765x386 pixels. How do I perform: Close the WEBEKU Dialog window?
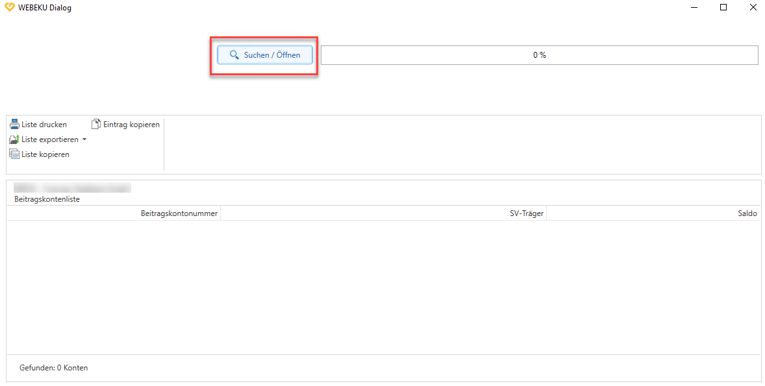pyautogui.click(x=753, y=8)
